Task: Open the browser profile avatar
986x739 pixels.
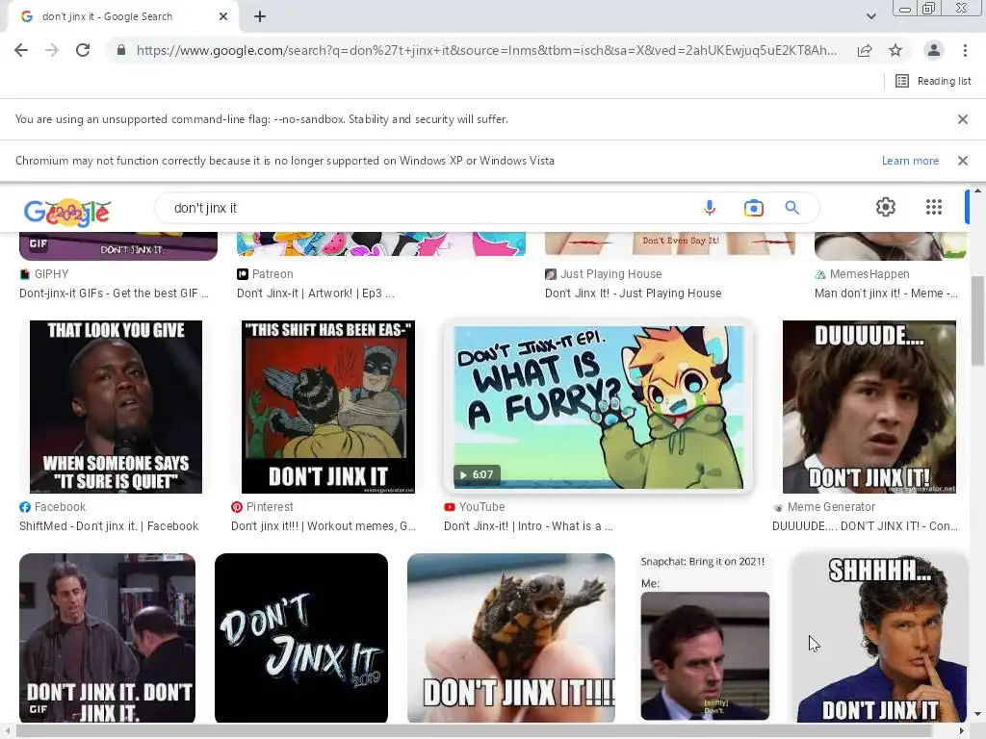Action: 934,50
